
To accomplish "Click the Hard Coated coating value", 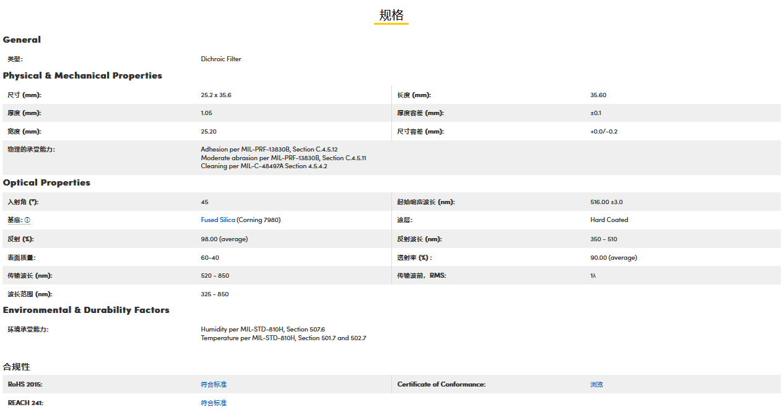I will tap(609, 220).
